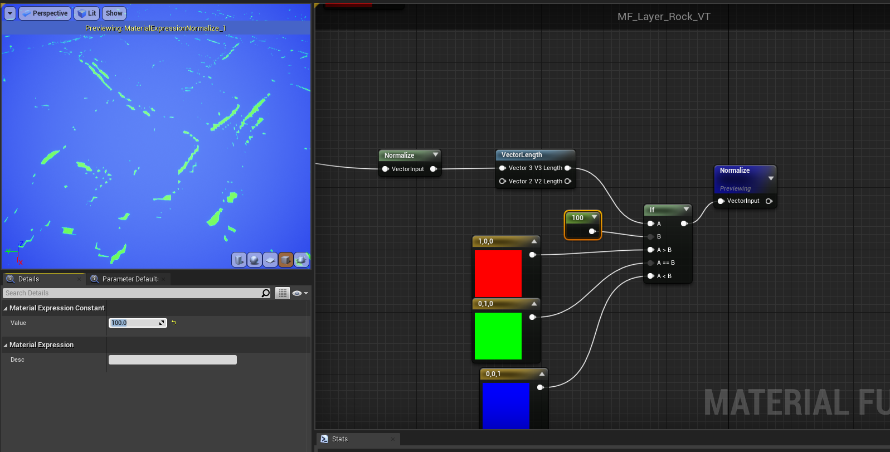
Task: Open viewport options dropdown arrow
Action: [10, 13]
